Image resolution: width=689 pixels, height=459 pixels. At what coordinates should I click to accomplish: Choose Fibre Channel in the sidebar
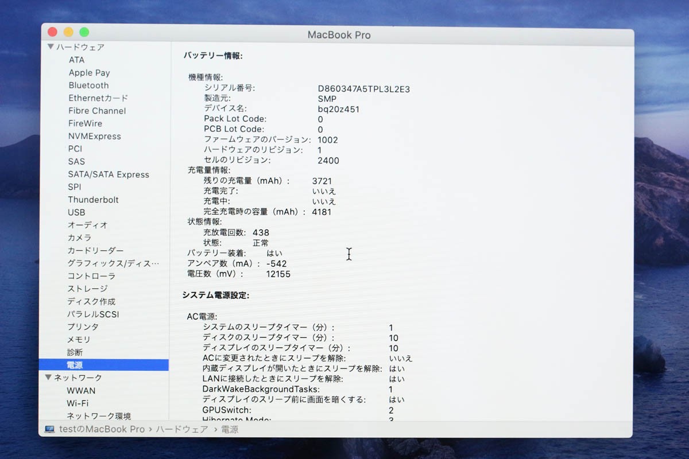[97, 111]
